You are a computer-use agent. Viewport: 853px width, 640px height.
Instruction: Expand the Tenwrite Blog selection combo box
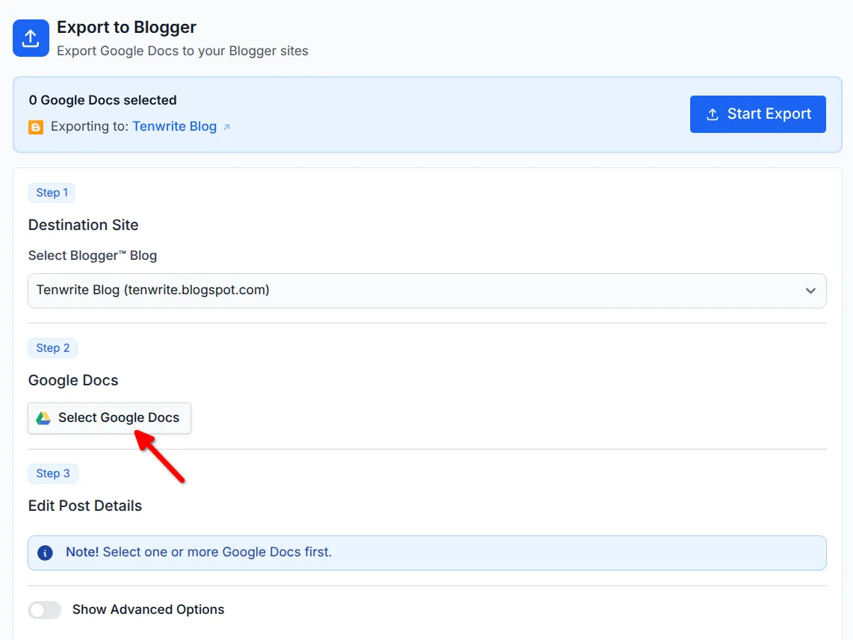[426, 291]
